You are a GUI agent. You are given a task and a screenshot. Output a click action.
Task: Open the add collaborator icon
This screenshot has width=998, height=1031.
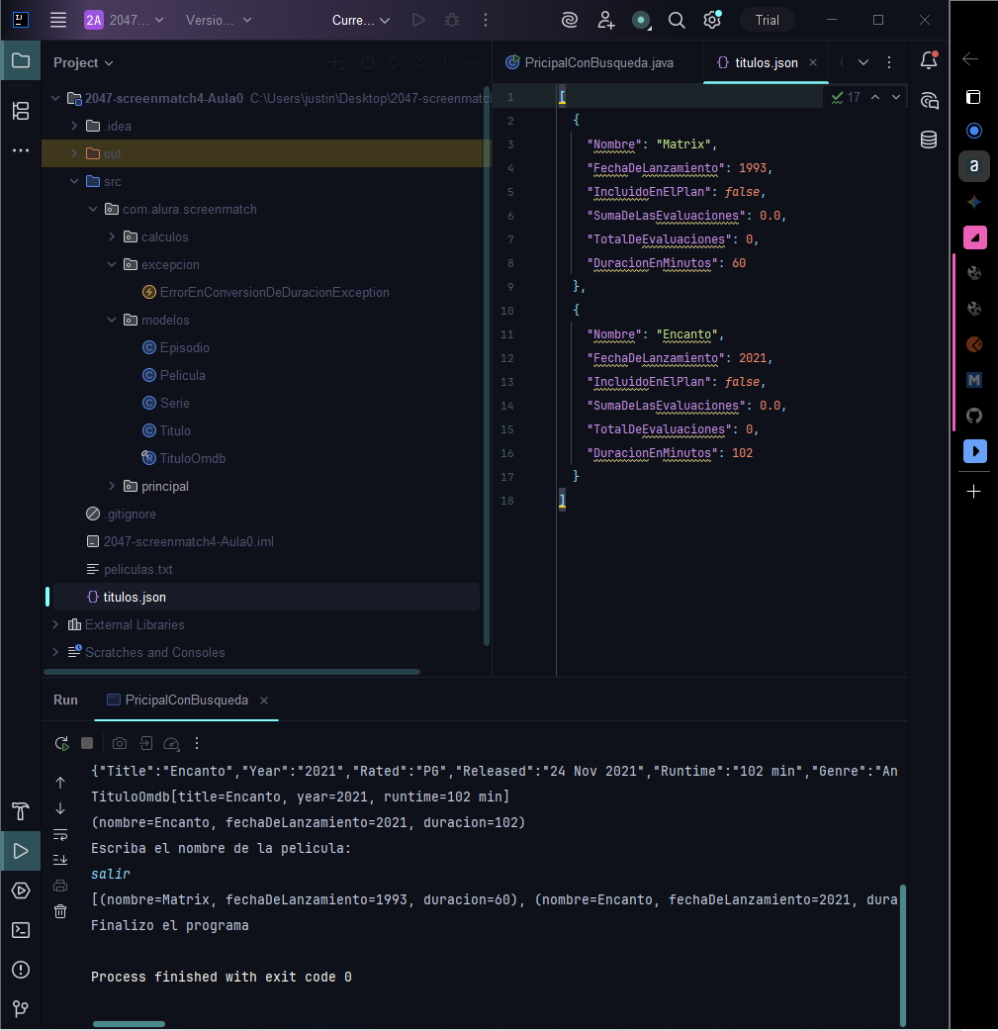coord(605,20)
